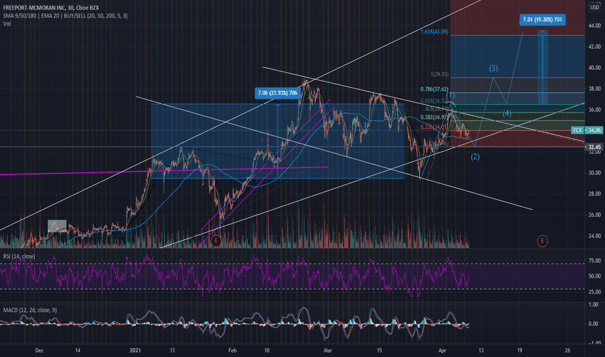
Task: Select the Elliott wave (3) label
Action: 493,68
